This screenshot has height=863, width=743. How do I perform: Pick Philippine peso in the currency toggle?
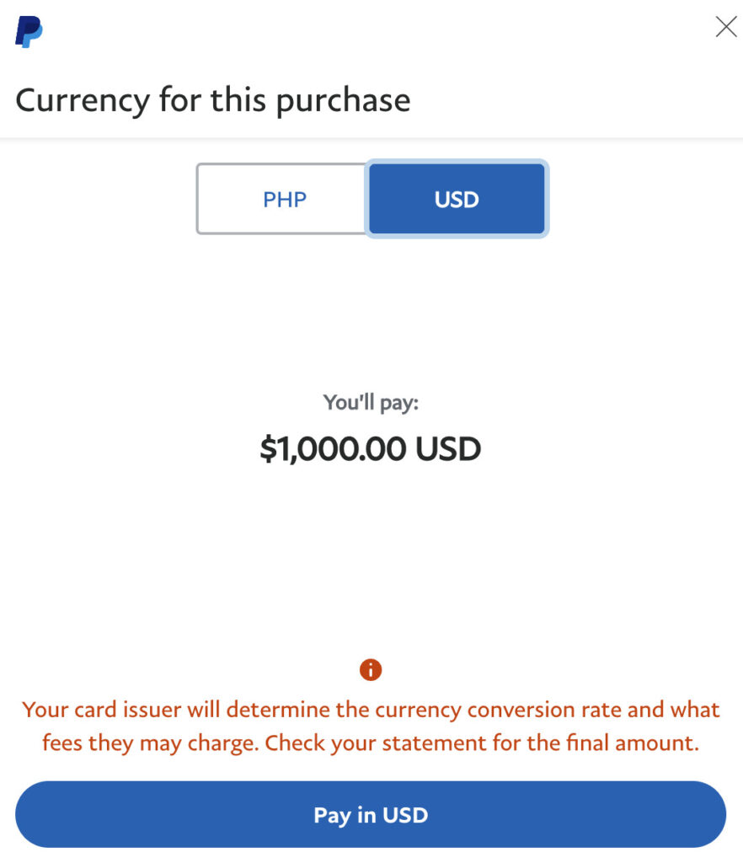(x=284, y=199)
